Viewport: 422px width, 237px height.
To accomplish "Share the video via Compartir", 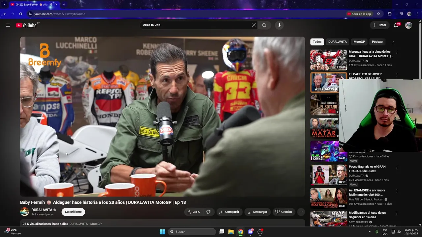I will (229, 212).
